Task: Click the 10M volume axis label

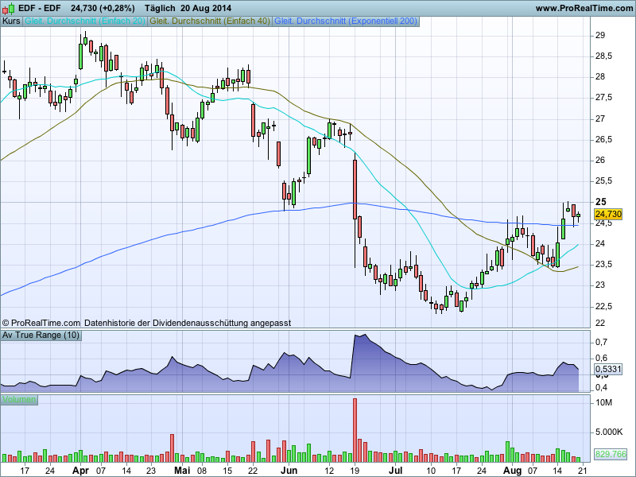Action: (603, 402)
